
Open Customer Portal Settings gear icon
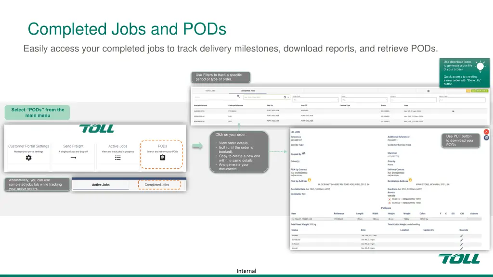coord(28,158)
